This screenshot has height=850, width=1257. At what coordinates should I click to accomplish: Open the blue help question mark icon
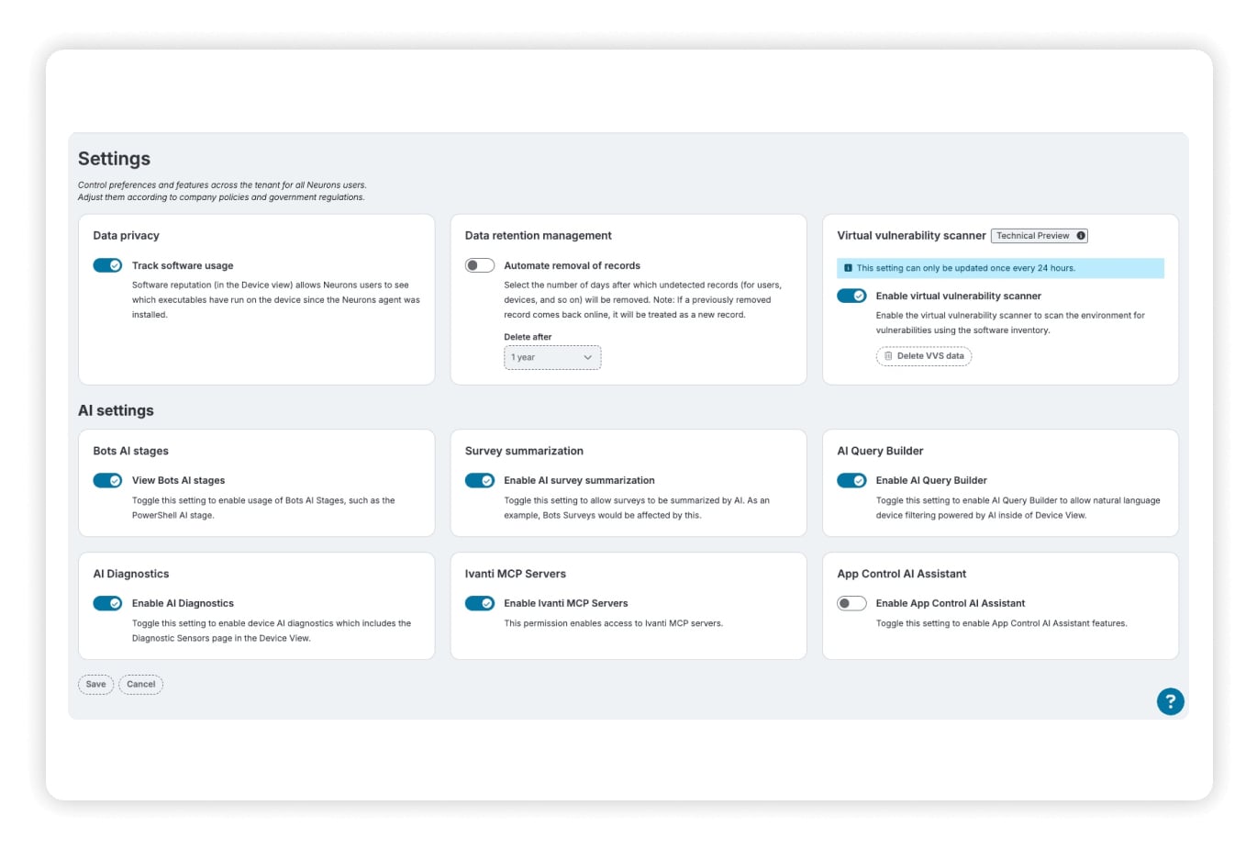(1170, 701)
